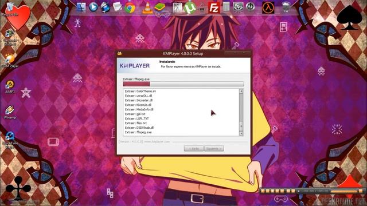Click 'Por favor espere mientras KMPlayer se instala' text
Image resolution: width=367 pixels, height=206 pixels.
click(191, 66)
